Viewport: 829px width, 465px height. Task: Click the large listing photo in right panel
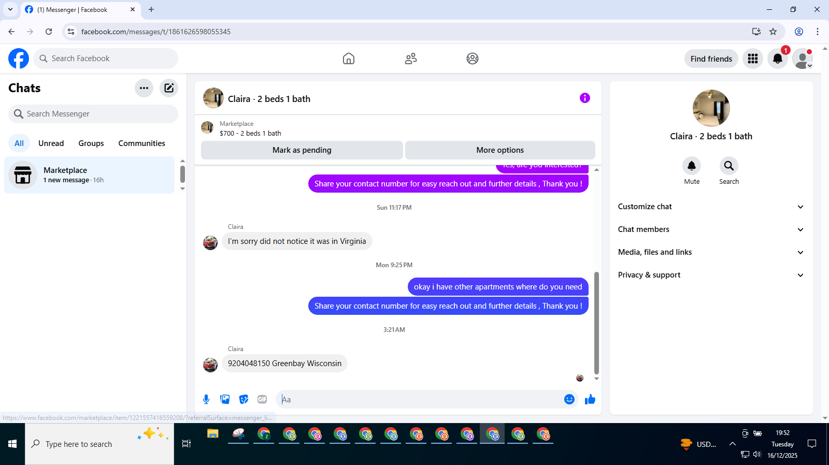tap(711, 108)
